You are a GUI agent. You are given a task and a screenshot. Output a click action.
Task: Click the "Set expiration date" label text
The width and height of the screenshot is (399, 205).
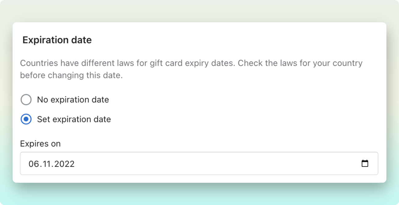pos(74,119)
